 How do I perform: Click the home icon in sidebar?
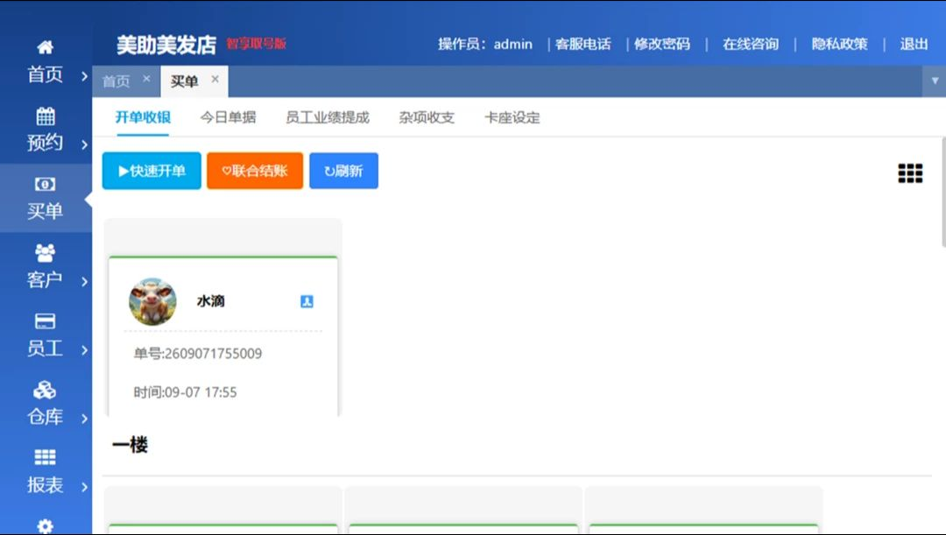[x=46, y=47]
